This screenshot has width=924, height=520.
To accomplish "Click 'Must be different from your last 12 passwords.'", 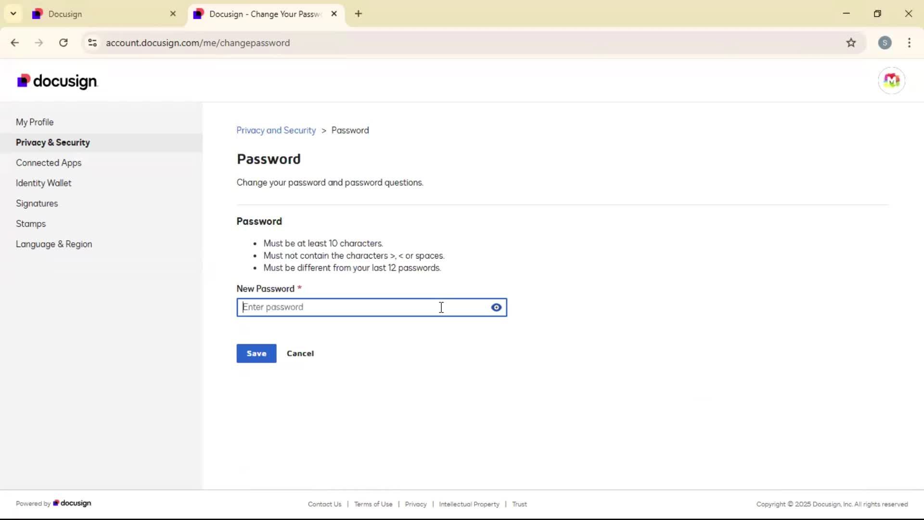I will pos(352,268).
